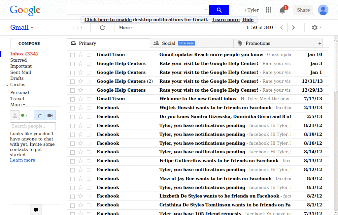Screen dimensions: 338x215
Task: Open the Starred folder
Action: click(x=18, y=60)
